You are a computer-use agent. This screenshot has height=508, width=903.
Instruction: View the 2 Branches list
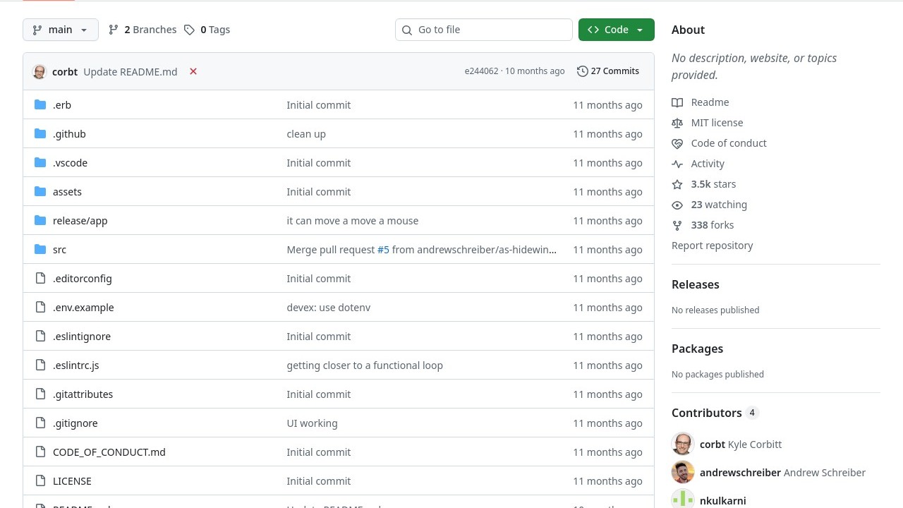click(143, 30)
